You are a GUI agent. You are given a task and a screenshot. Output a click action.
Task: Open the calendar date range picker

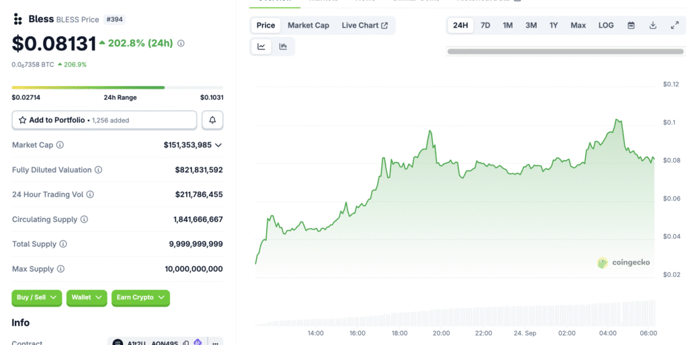[x=631, y=26]
